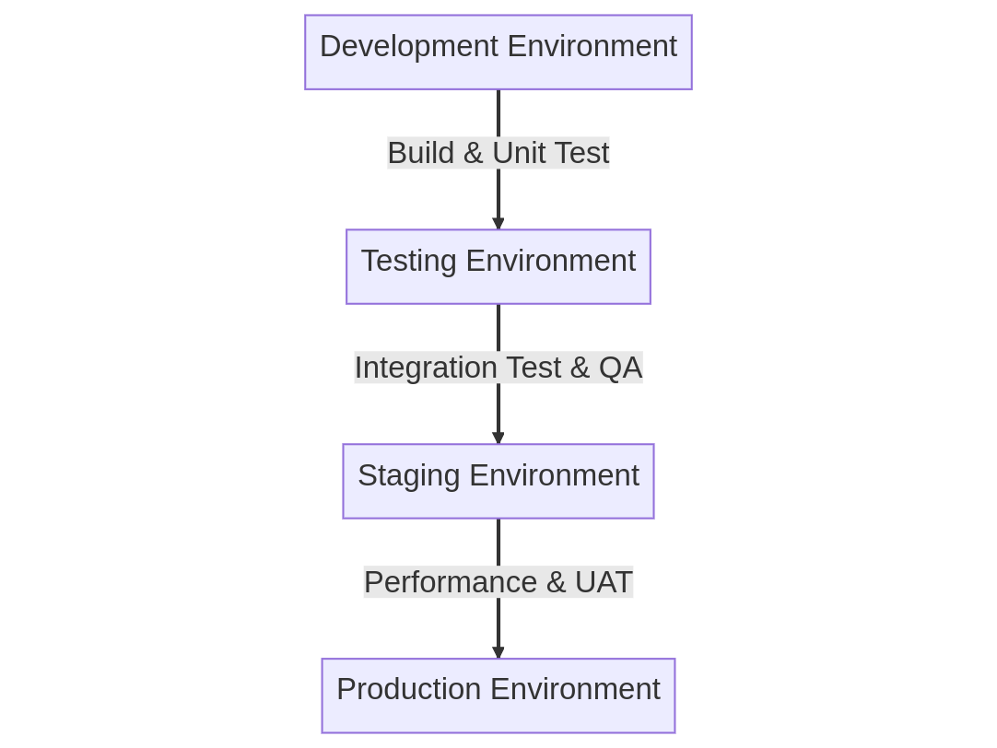The image size is (997, 748).
Task: Click the 'QA' text in the diagram
Action: pyautogui.click(x=620, y=368)
